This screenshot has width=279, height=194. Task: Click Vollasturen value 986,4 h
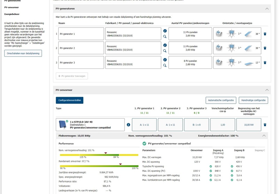pyautogui.click(x=106, y=186)
